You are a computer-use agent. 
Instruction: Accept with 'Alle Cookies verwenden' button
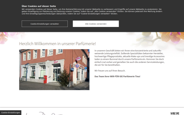[96, 24]
